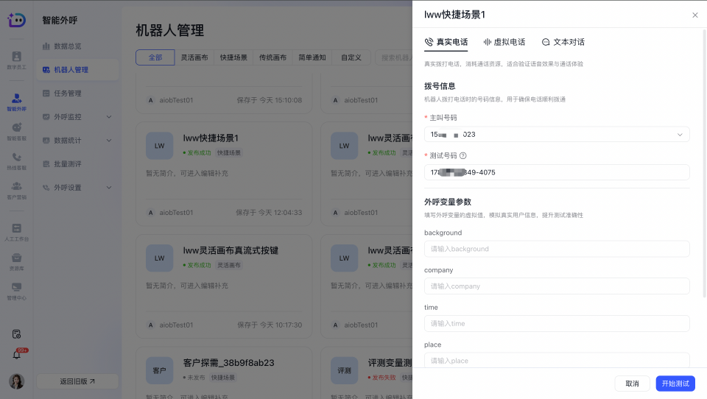Click 保存于 今天 10:17:30 timestamp
The height and width of the screenshot is (399, 707).
pos(270,325)
